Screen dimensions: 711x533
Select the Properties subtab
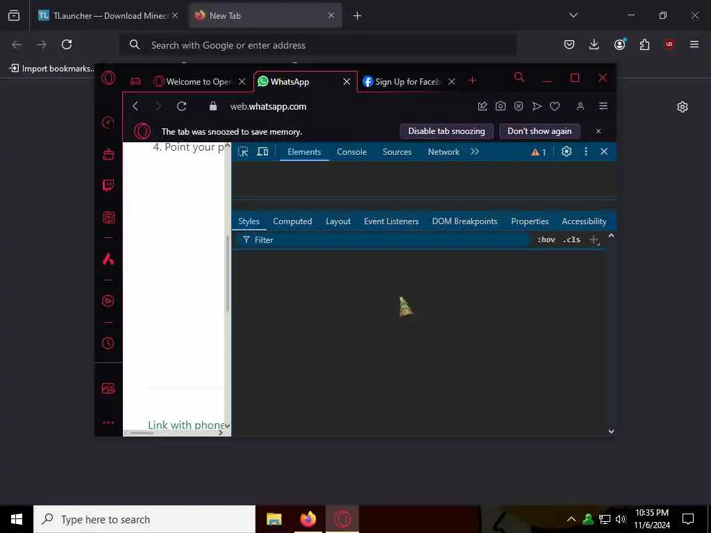pyautogui.click(x=530, y=221)
